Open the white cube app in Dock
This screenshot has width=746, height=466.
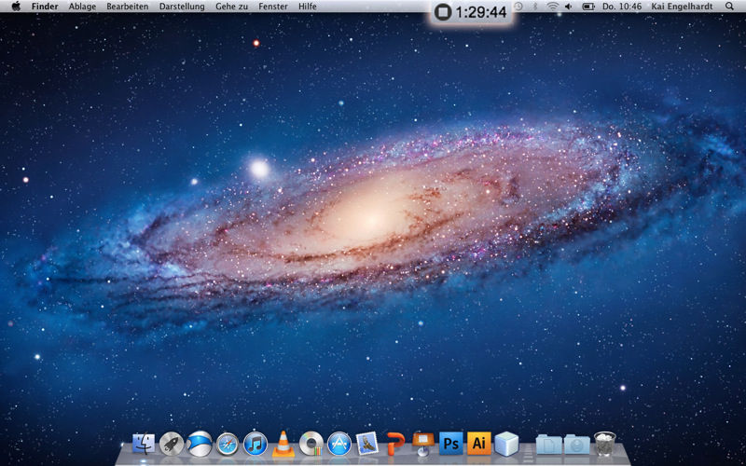(506, 444)
